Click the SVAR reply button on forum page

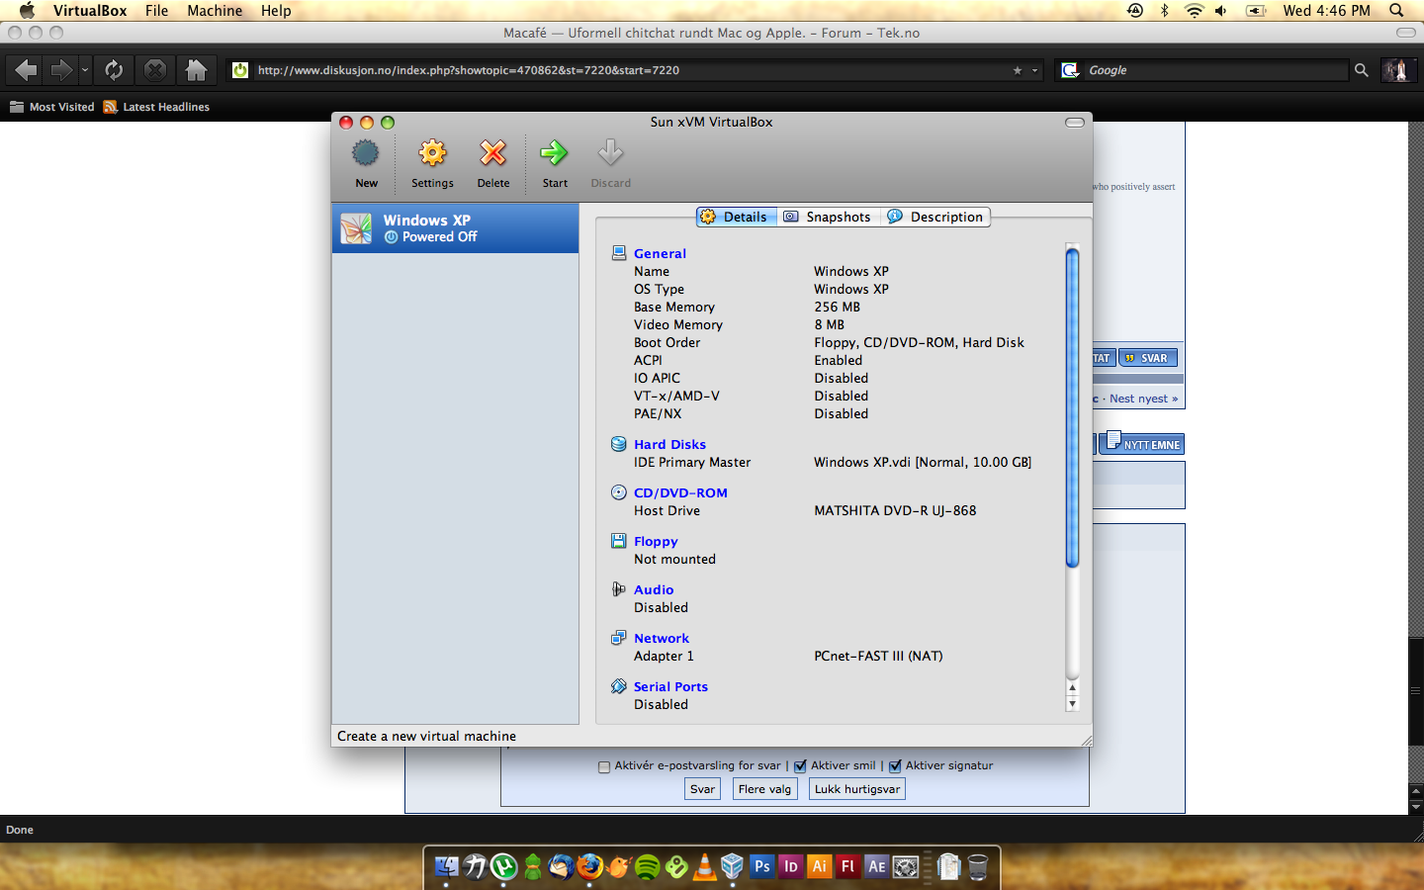pyautogui.click(x=1147, y=358)
